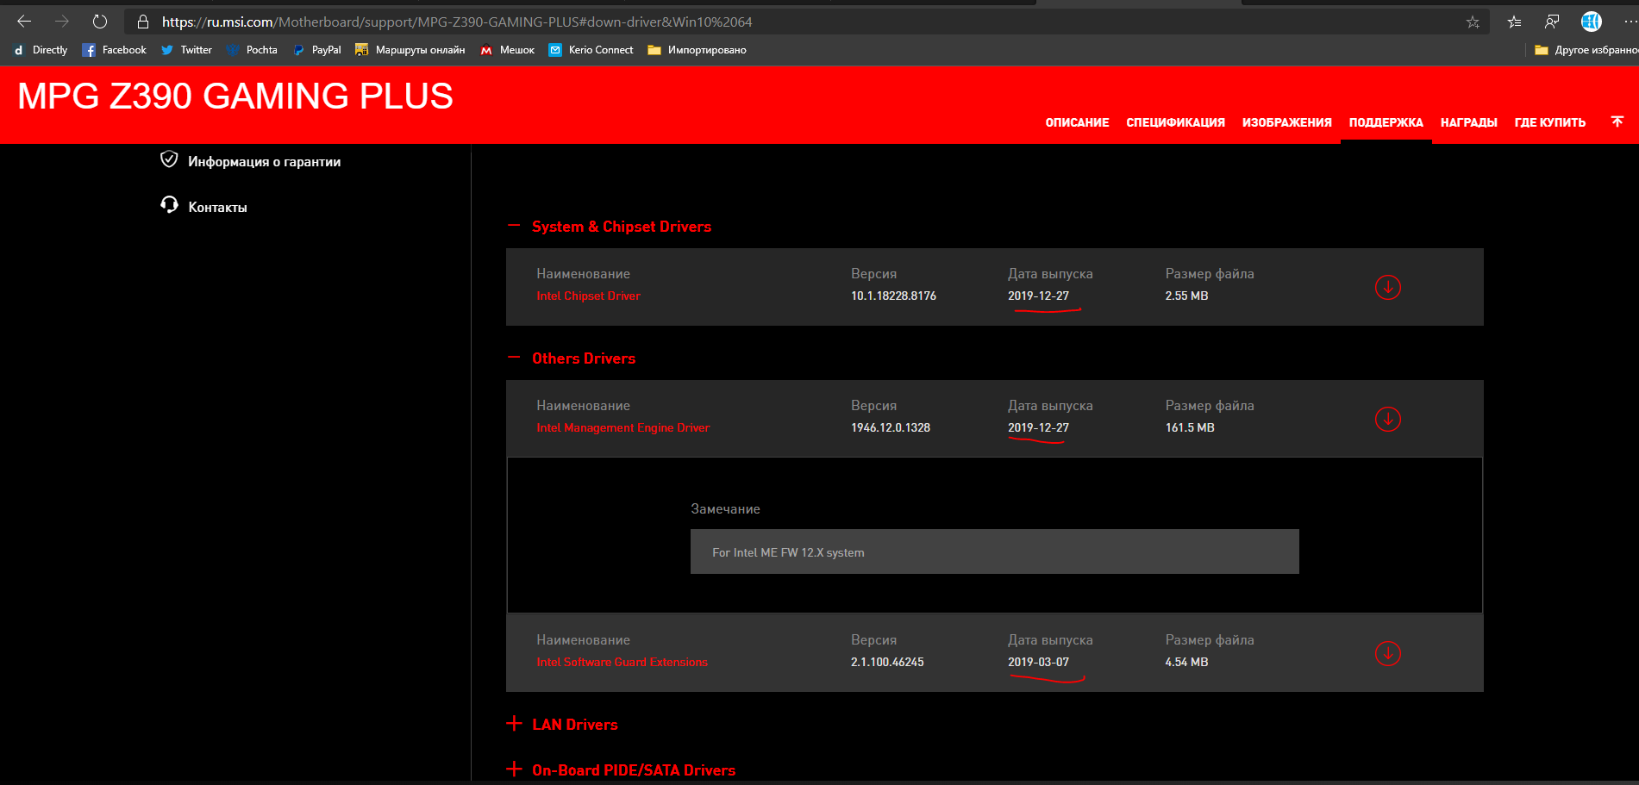Click the warranty shield icon
The image size is (1639, 785).
[169, 159]
